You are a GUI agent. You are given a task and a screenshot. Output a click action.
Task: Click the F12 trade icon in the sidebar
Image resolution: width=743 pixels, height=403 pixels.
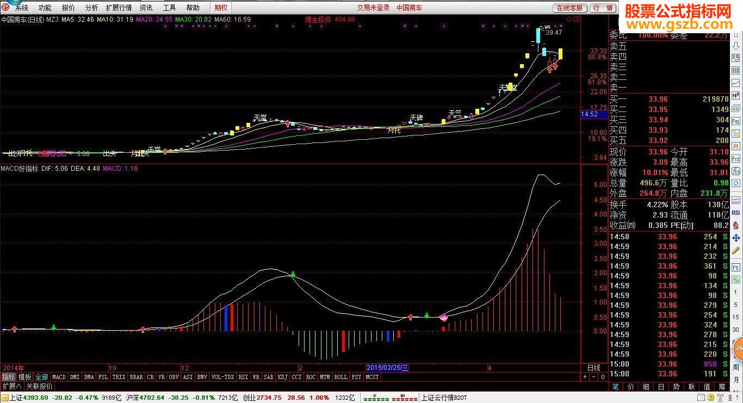click(736, 159)
